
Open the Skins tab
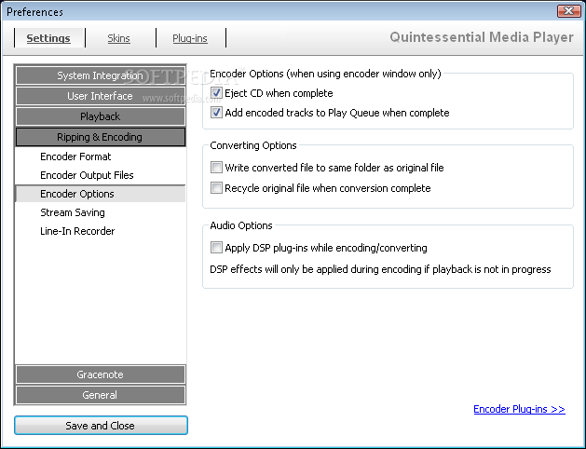(x=119, y=38)
